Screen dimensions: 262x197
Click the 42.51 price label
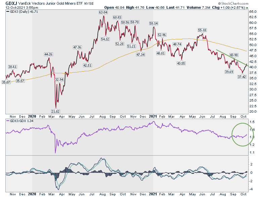87,65
